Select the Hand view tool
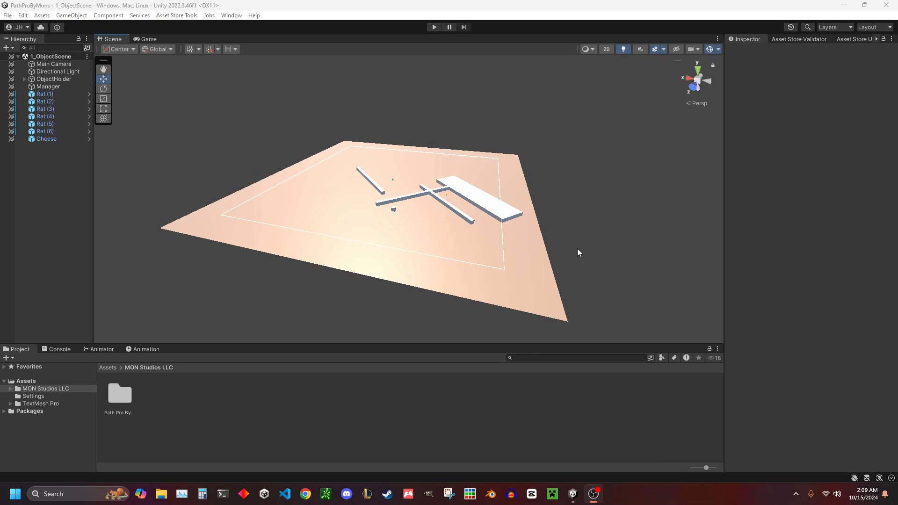The width and height of the screenshot is (898, 505). [103, 69]
